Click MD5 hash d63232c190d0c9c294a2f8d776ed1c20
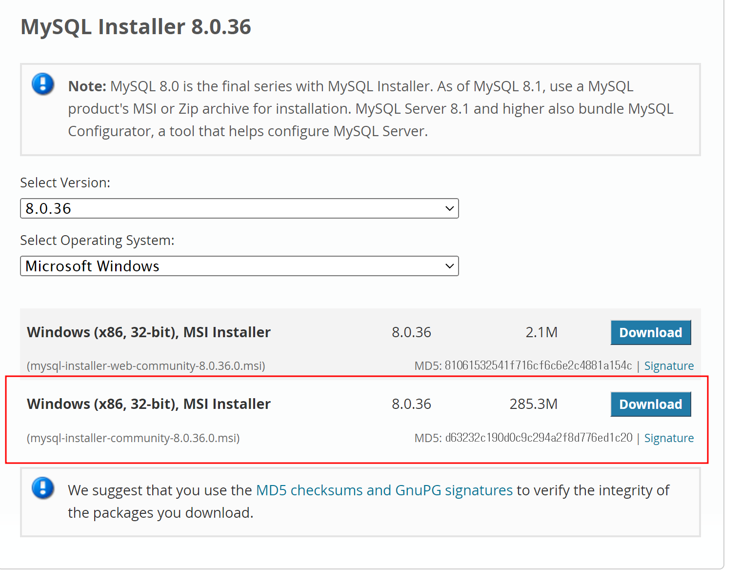Screen dimensions: 741x588 (x=539, y=438)
